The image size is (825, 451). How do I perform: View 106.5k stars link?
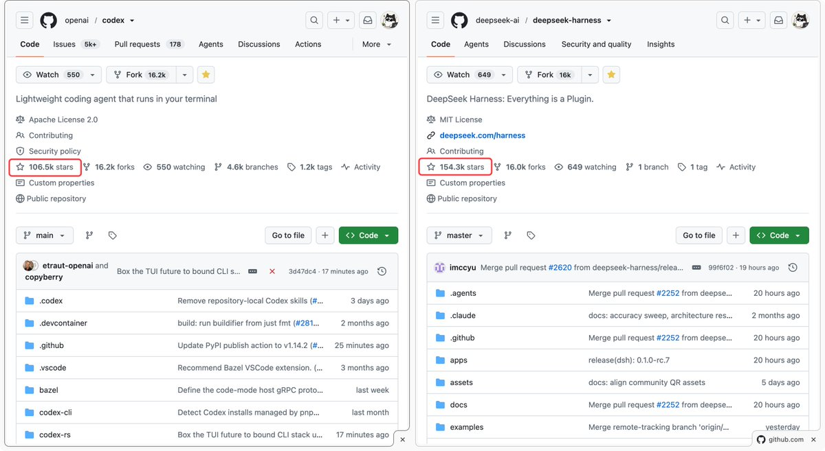point(45,167)
